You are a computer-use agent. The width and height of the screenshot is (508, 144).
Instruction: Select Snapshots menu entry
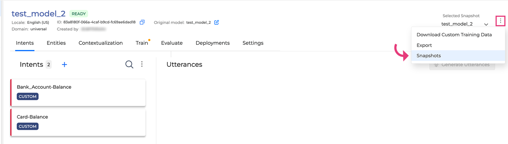[458, 56]
